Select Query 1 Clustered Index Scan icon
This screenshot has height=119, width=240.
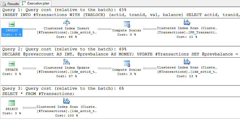click(x=187, y=23)
